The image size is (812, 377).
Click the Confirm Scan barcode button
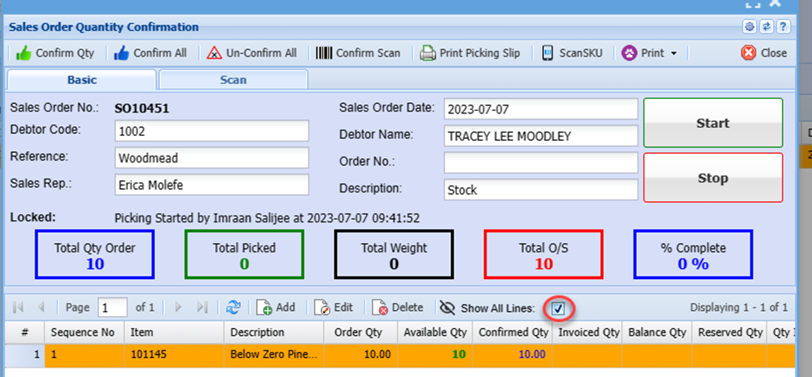357,53
